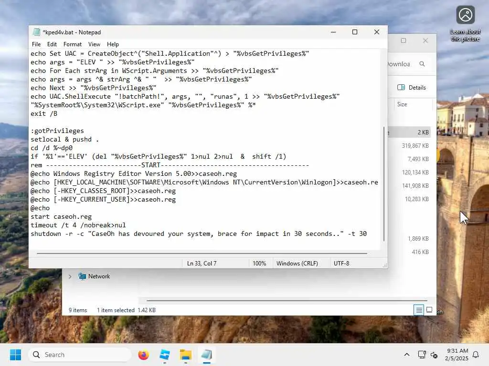Click the taskbar Search box
The image size is (489, 366).
pos(80,355)
